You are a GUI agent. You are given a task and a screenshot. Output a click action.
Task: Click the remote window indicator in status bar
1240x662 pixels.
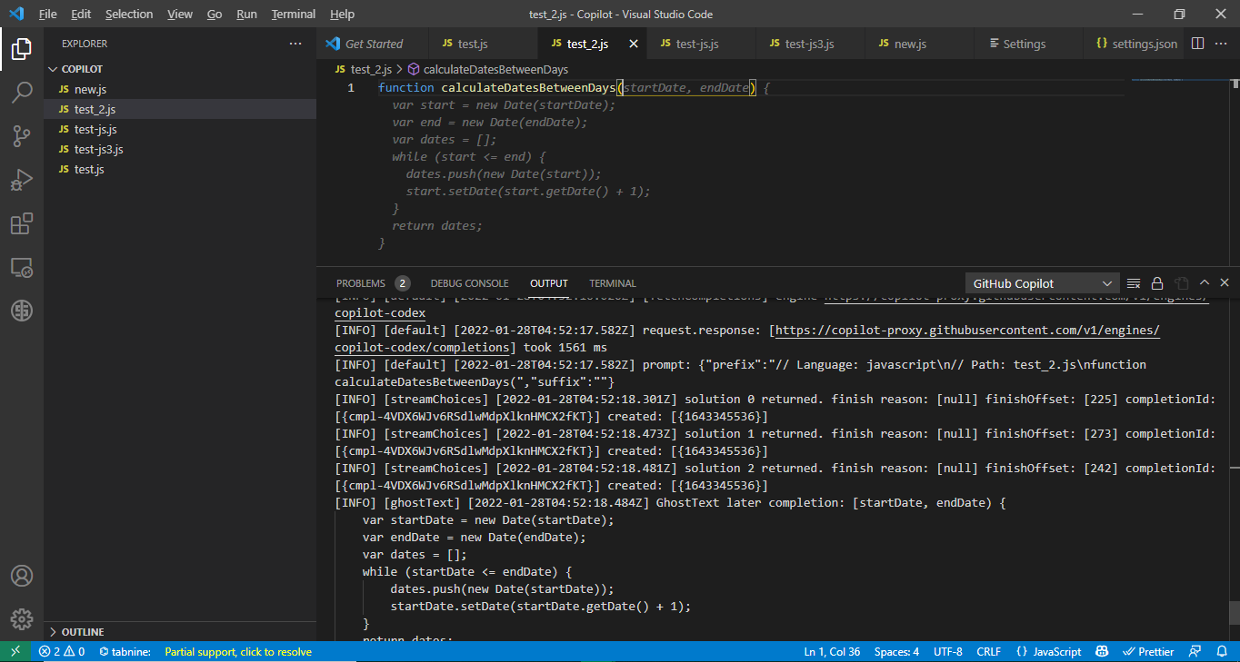tap(15, 652)
